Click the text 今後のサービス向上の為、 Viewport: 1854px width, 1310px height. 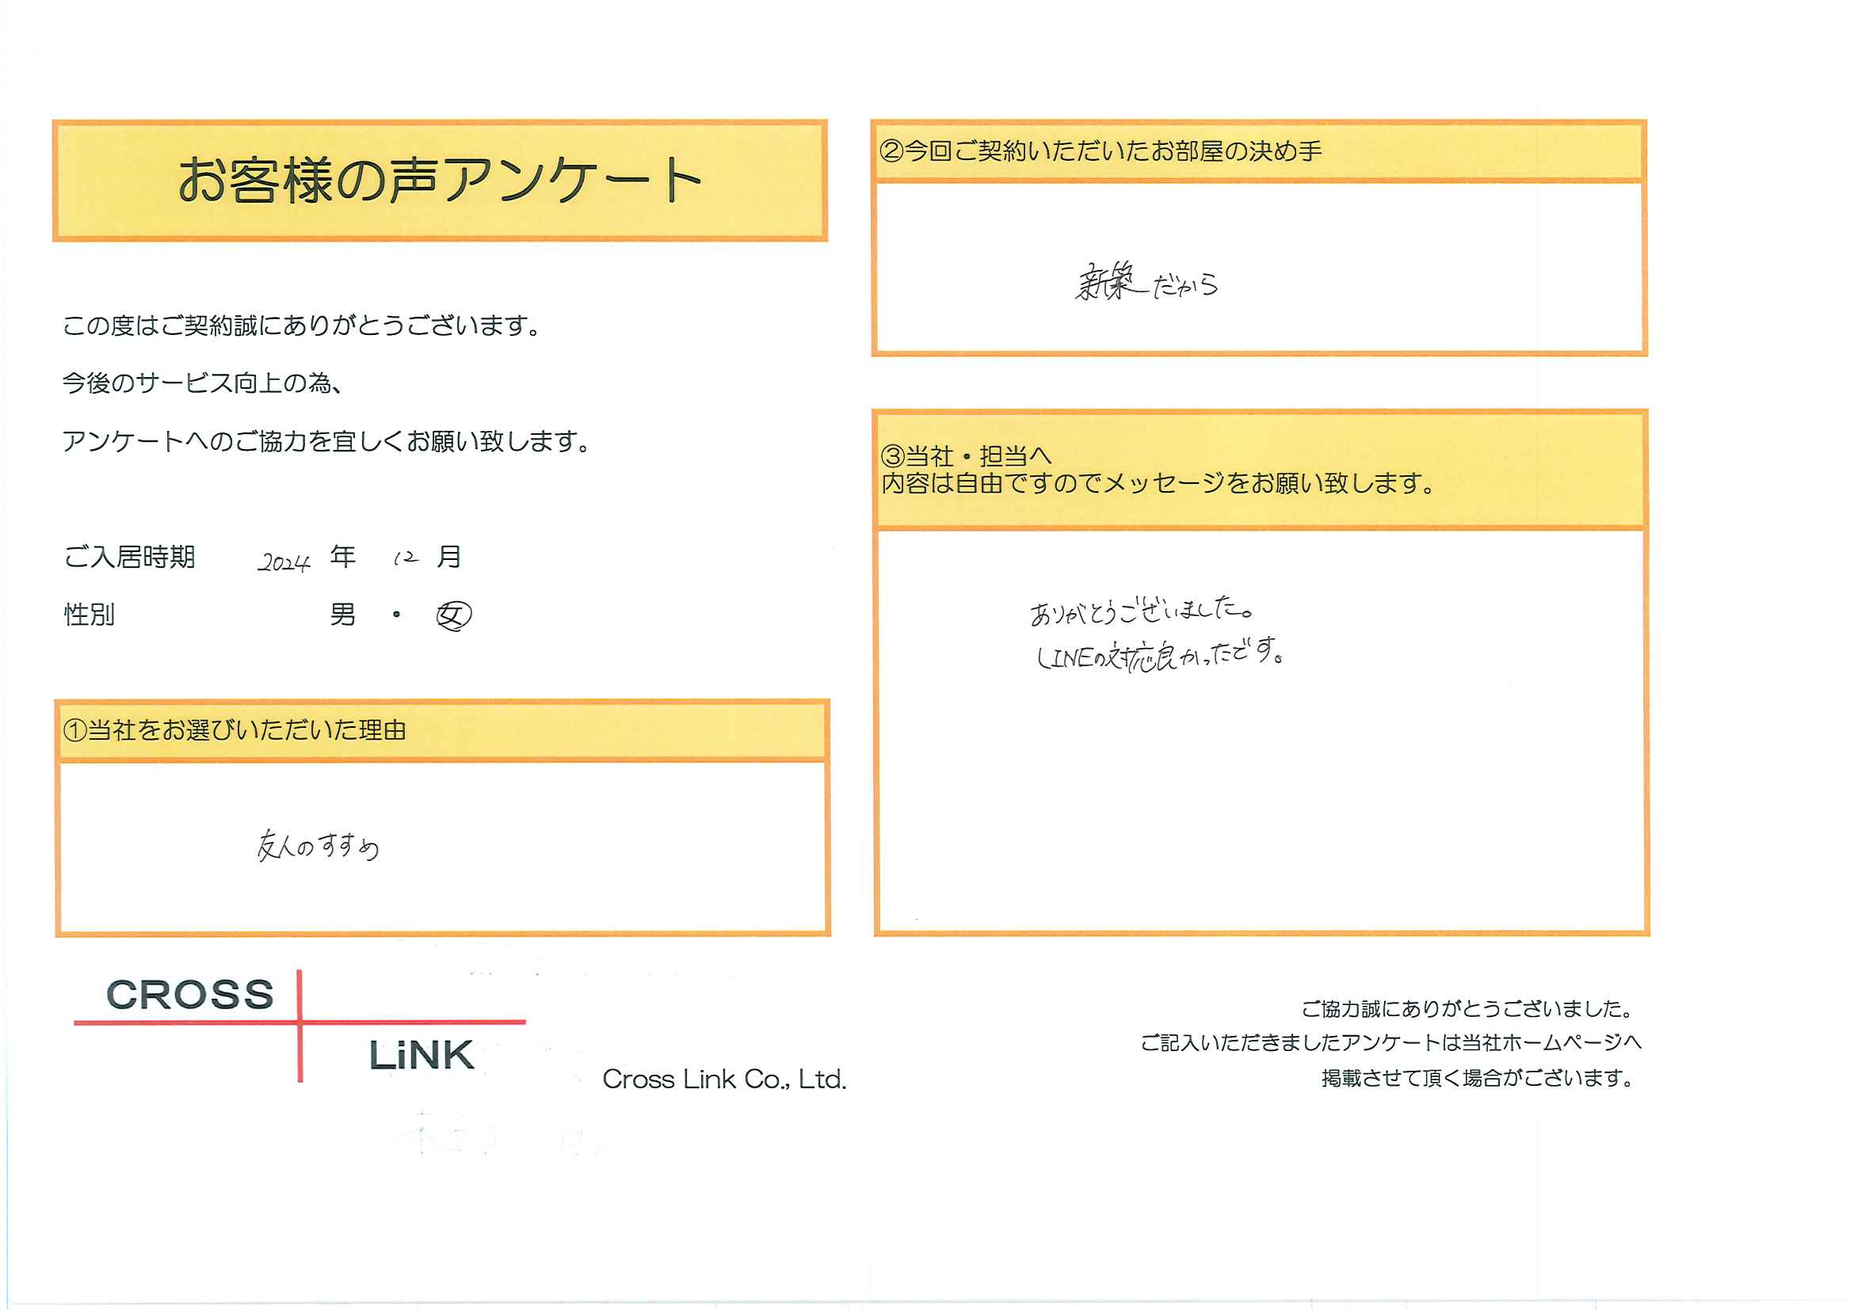click(204, 383)
